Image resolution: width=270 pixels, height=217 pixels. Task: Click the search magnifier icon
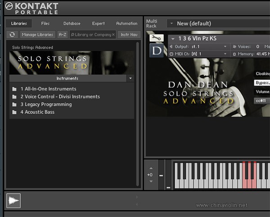tap(72, 35)
